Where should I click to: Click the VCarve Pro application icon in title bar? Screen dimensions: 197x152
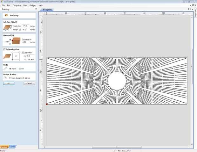pyautogui.click(x=1, y=2)
